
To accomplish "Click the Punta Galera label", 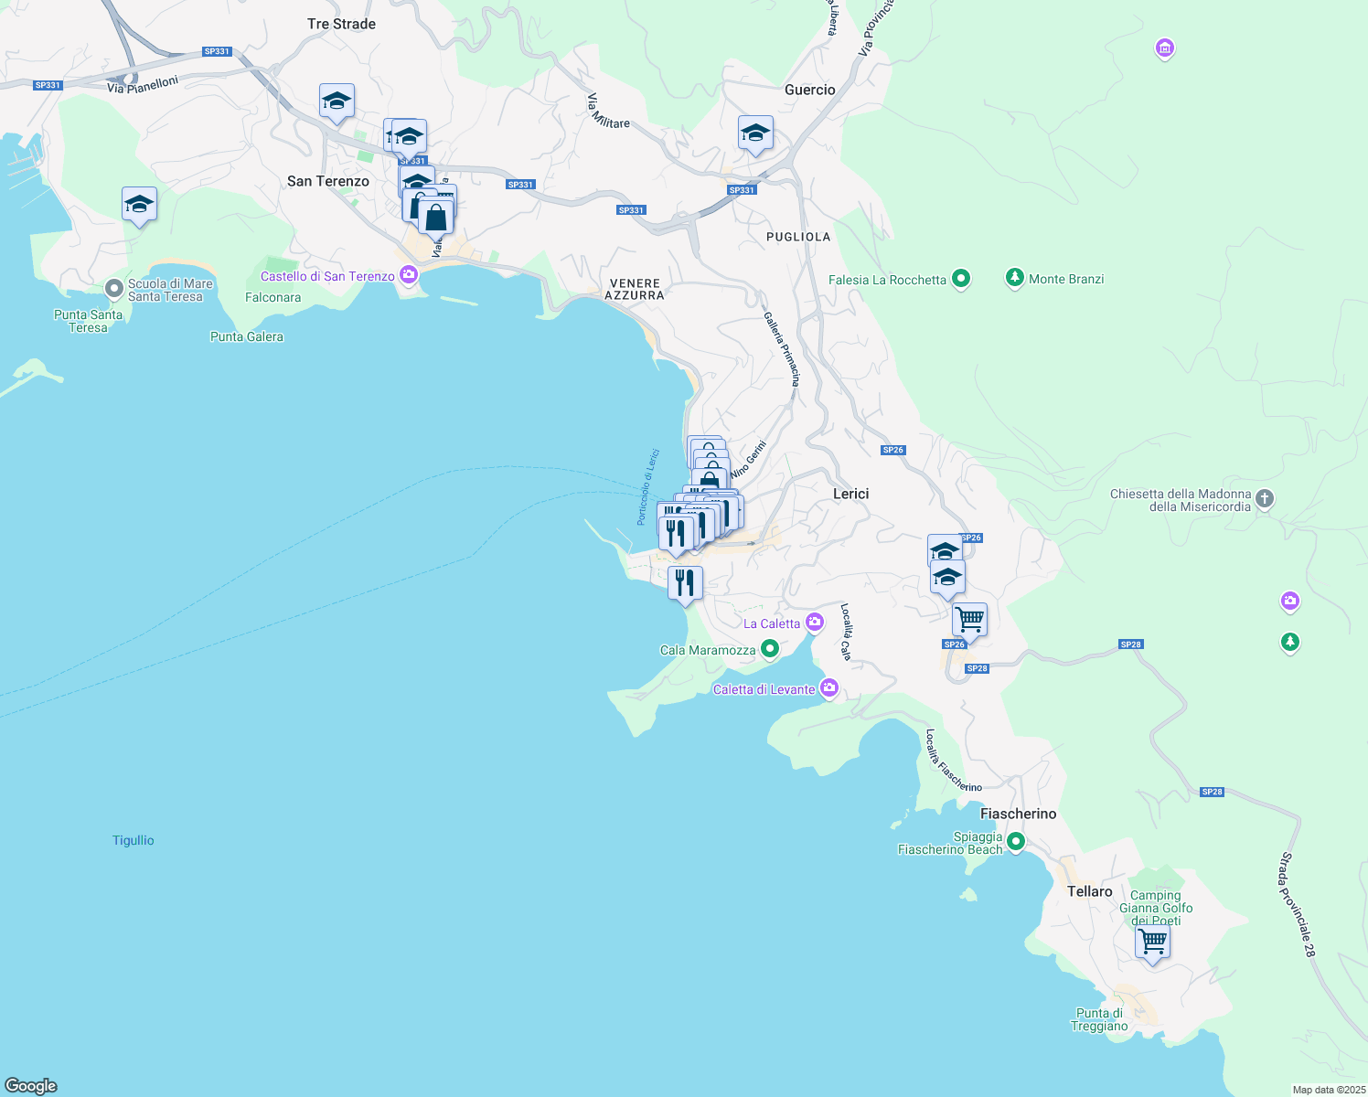I will [247, 336].
